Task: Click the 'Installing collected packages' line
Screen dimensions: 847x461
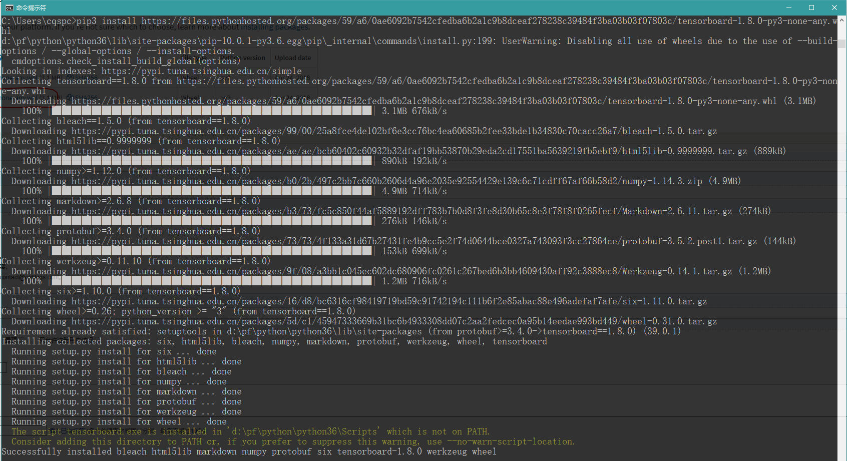Action: [x=274, y=341]
